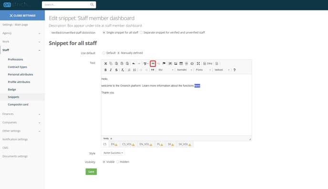Open the Note Success style dropdown

113,153
